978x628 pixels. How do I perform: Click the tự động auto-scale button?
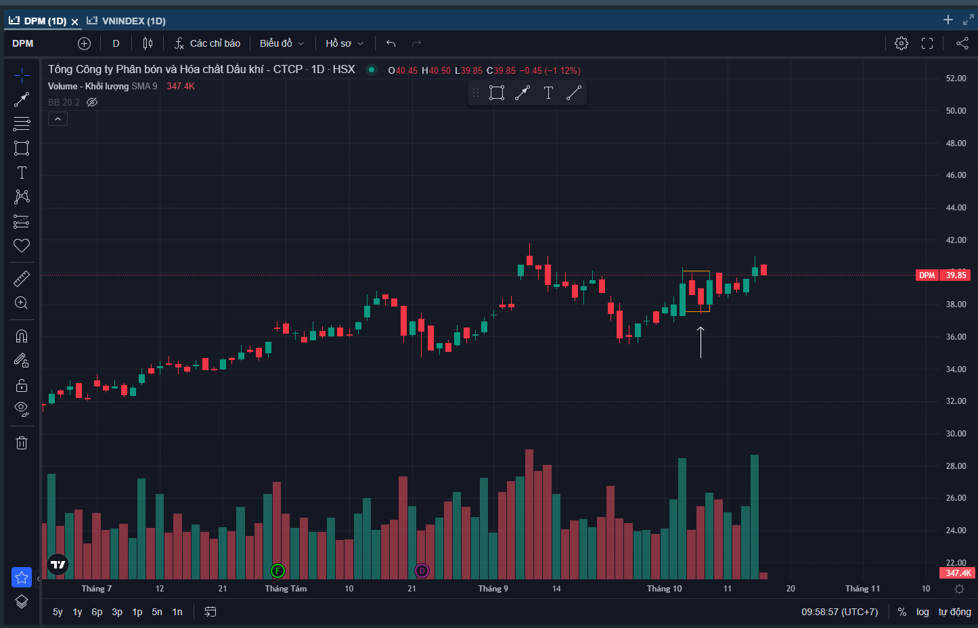tap(954, 612)
